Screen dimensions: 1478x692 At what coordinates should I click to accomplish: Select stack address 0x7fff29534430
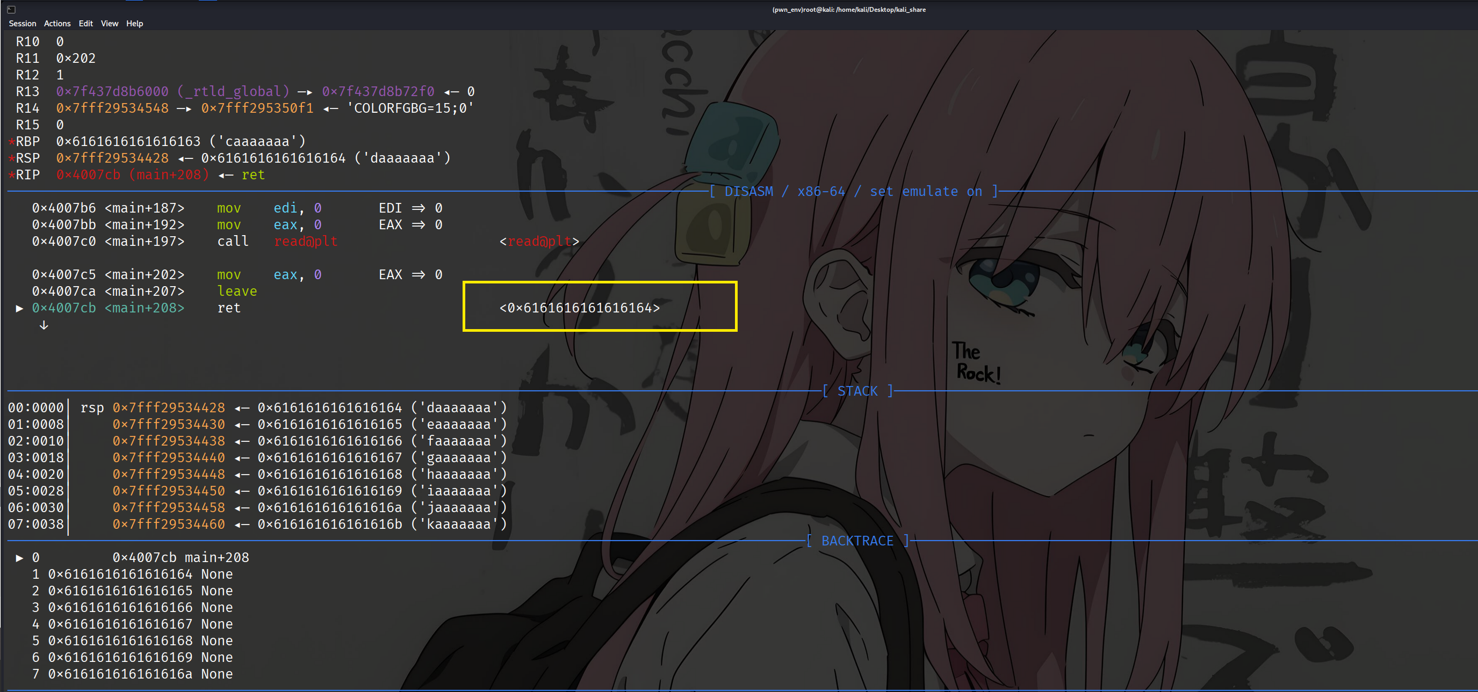point(169,424)
